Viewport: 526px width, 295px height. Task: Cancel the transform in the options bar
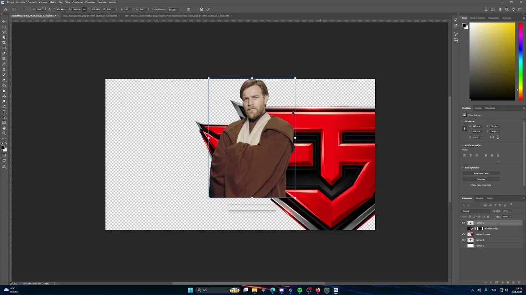tap(201, 9)
